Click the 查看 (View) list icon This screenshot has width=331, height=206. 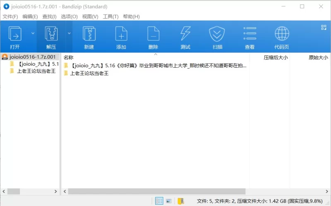tap(250, 34)
